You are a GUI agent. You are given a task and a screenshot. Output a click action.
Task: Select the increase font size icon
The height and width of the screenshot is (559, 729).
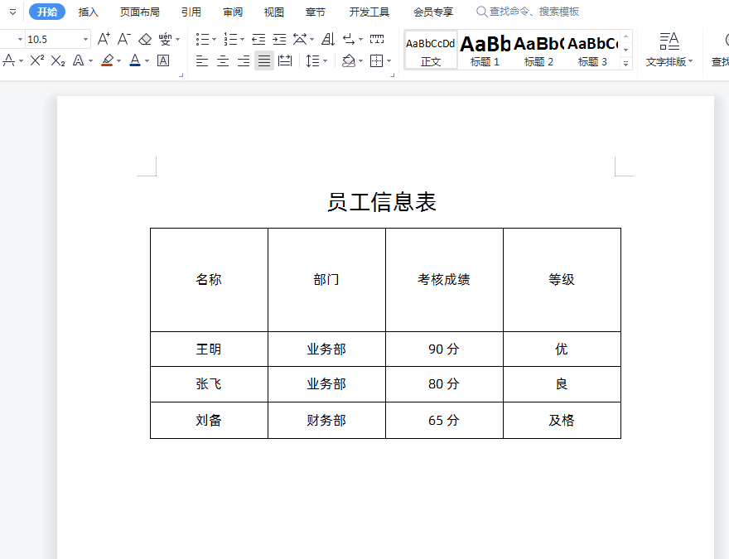coord(101,38)
